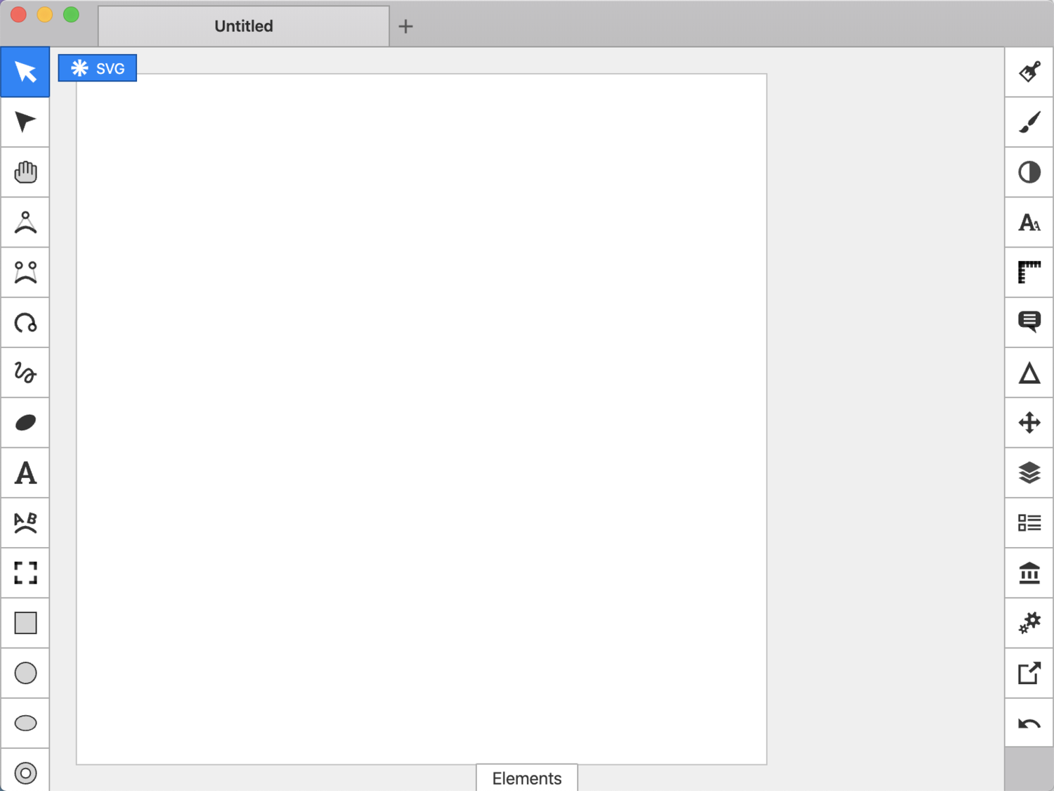Open the contrast half-circle panel
Viewport: 1054px width, 791px height.
click(x=1029, y=172)
